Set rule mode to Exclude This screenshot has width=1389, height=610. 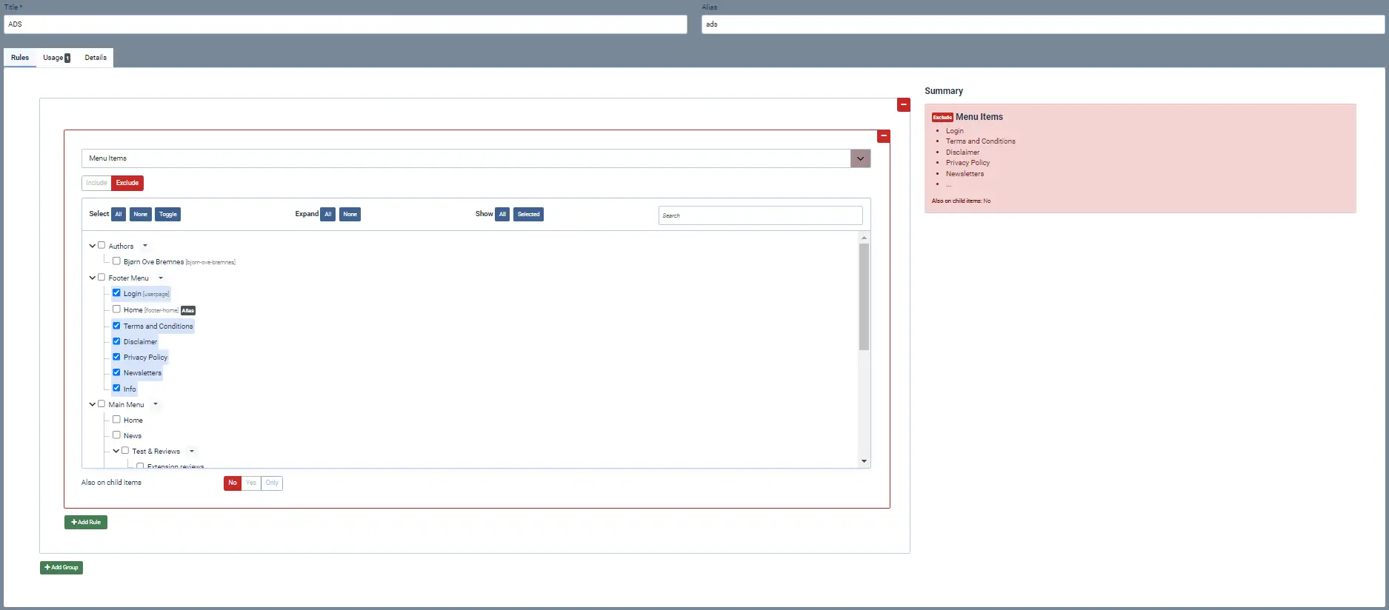[x=127, y=183]
